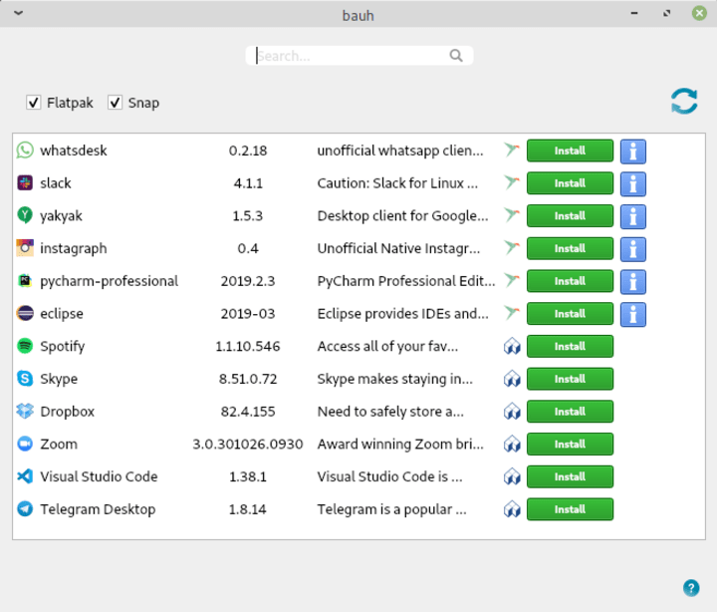This screenshot has height=612, width=717.
Task: Install instagraph
Action: click(x=570, y=248)
